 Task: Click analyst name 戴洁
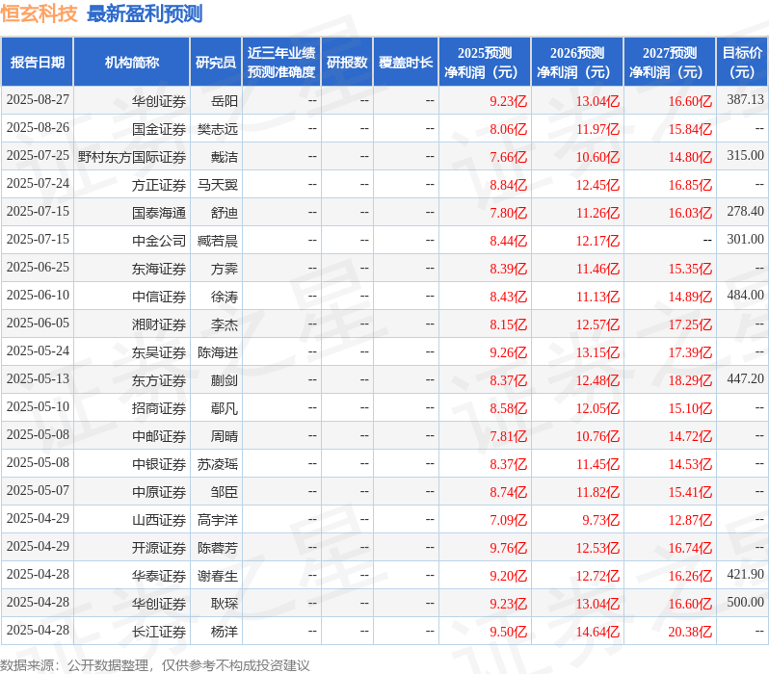pos(225,157)
